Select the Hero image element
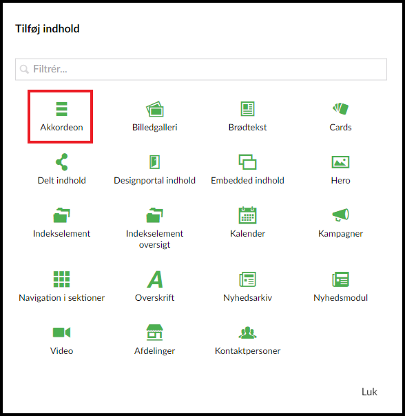 click(x=340, y=169)
